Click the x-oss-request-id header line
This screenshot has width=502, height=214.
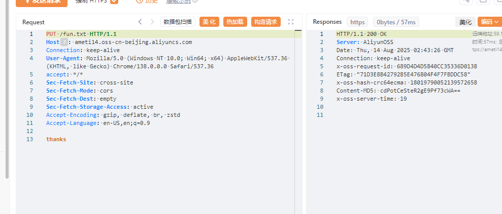tap(407, 66)
